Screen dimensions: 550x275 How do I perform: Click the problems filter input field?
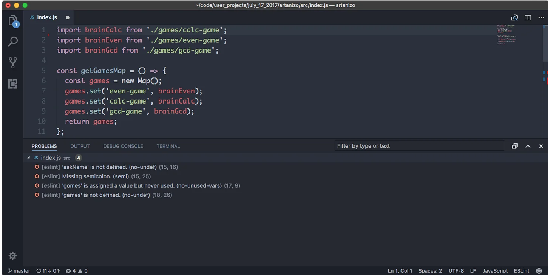pos(419,146)
